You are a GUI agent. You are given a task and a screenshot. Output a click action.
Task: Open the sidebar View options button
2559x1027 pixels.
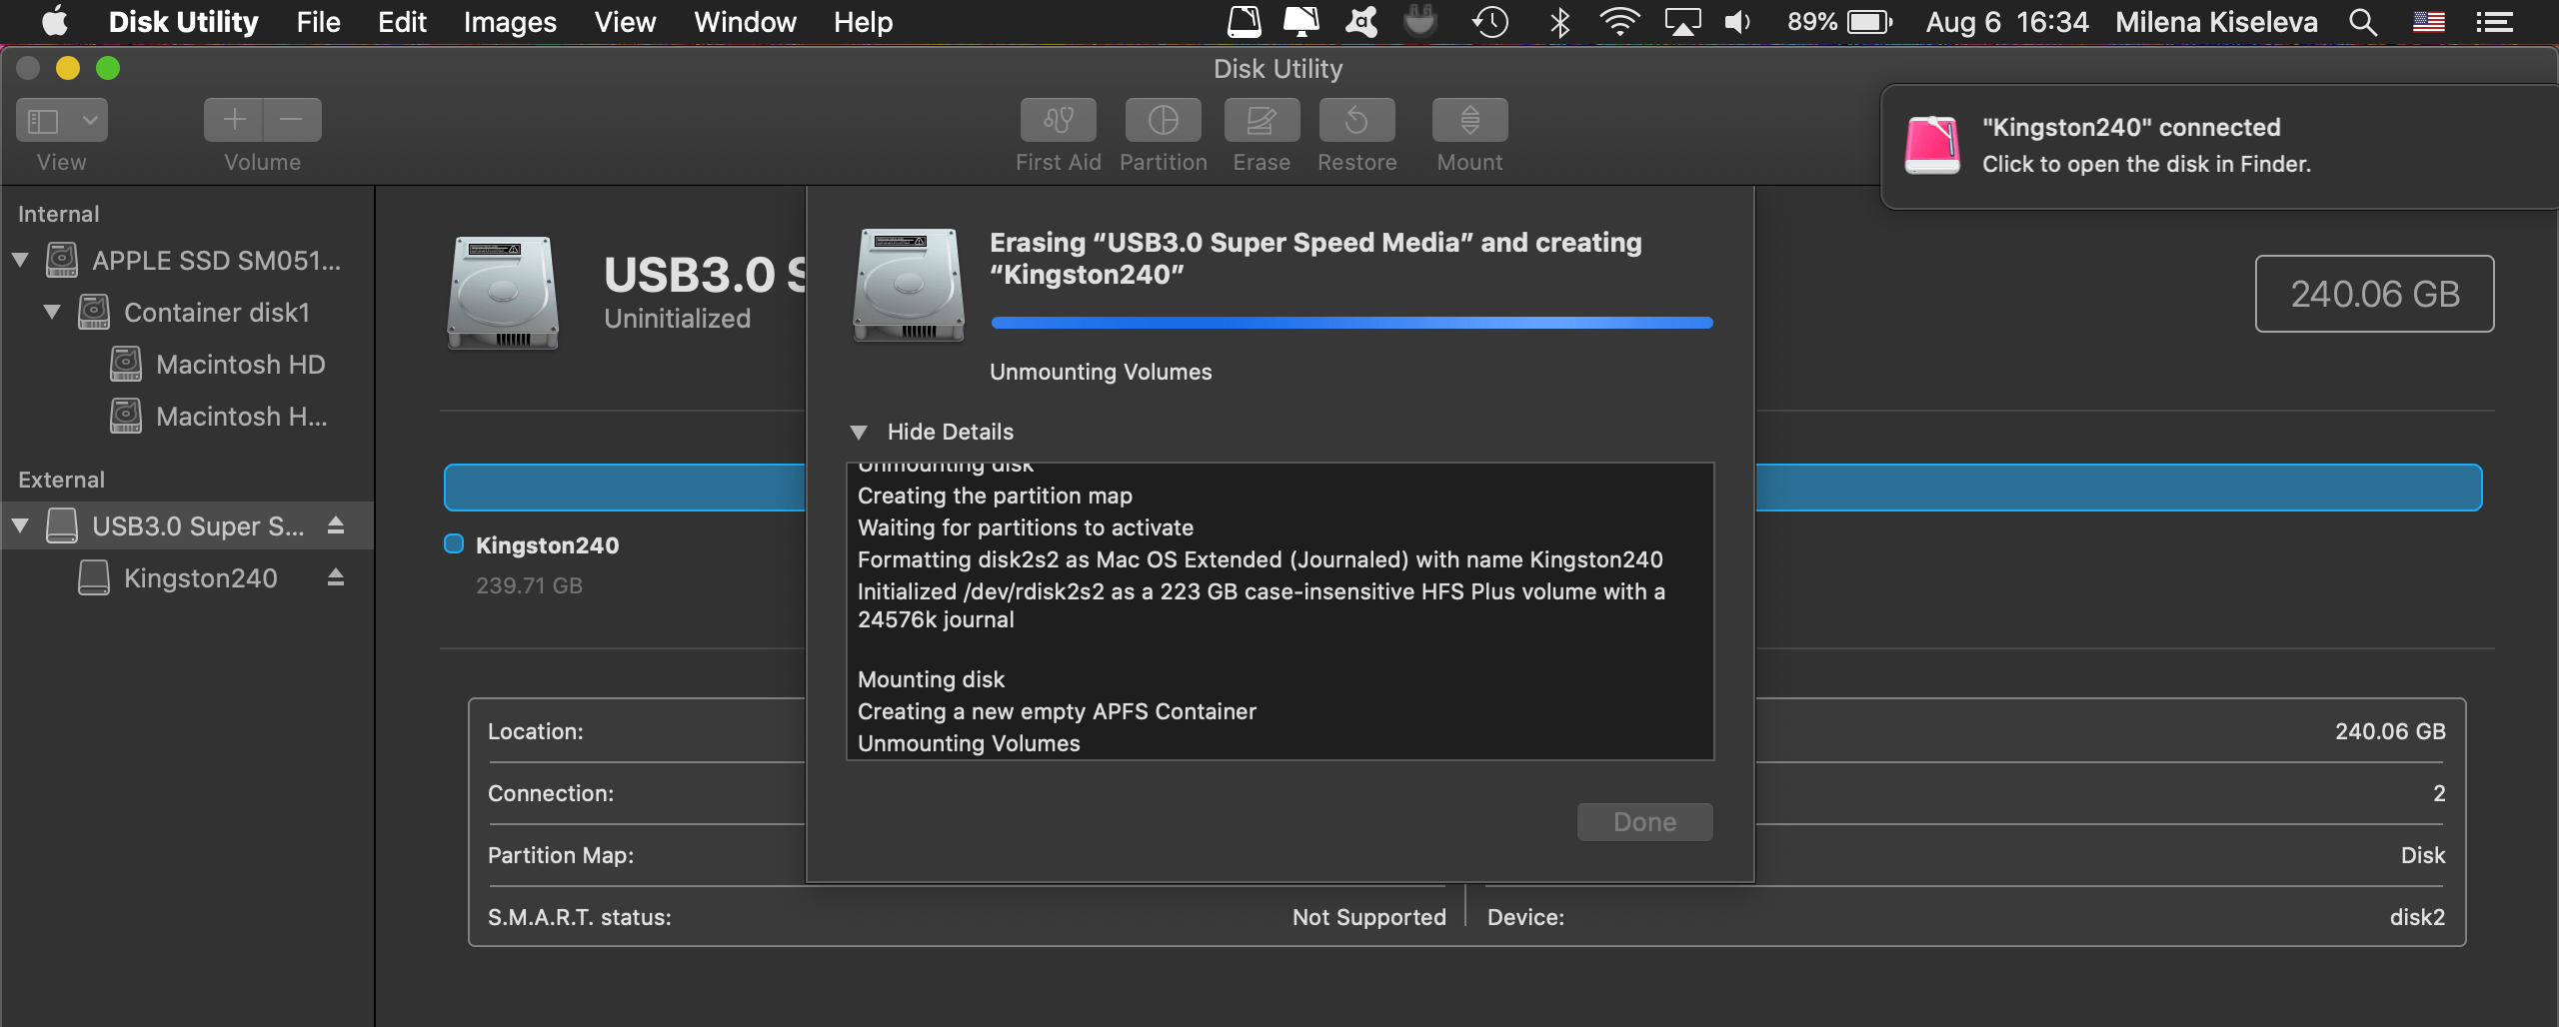coord(62,120)
